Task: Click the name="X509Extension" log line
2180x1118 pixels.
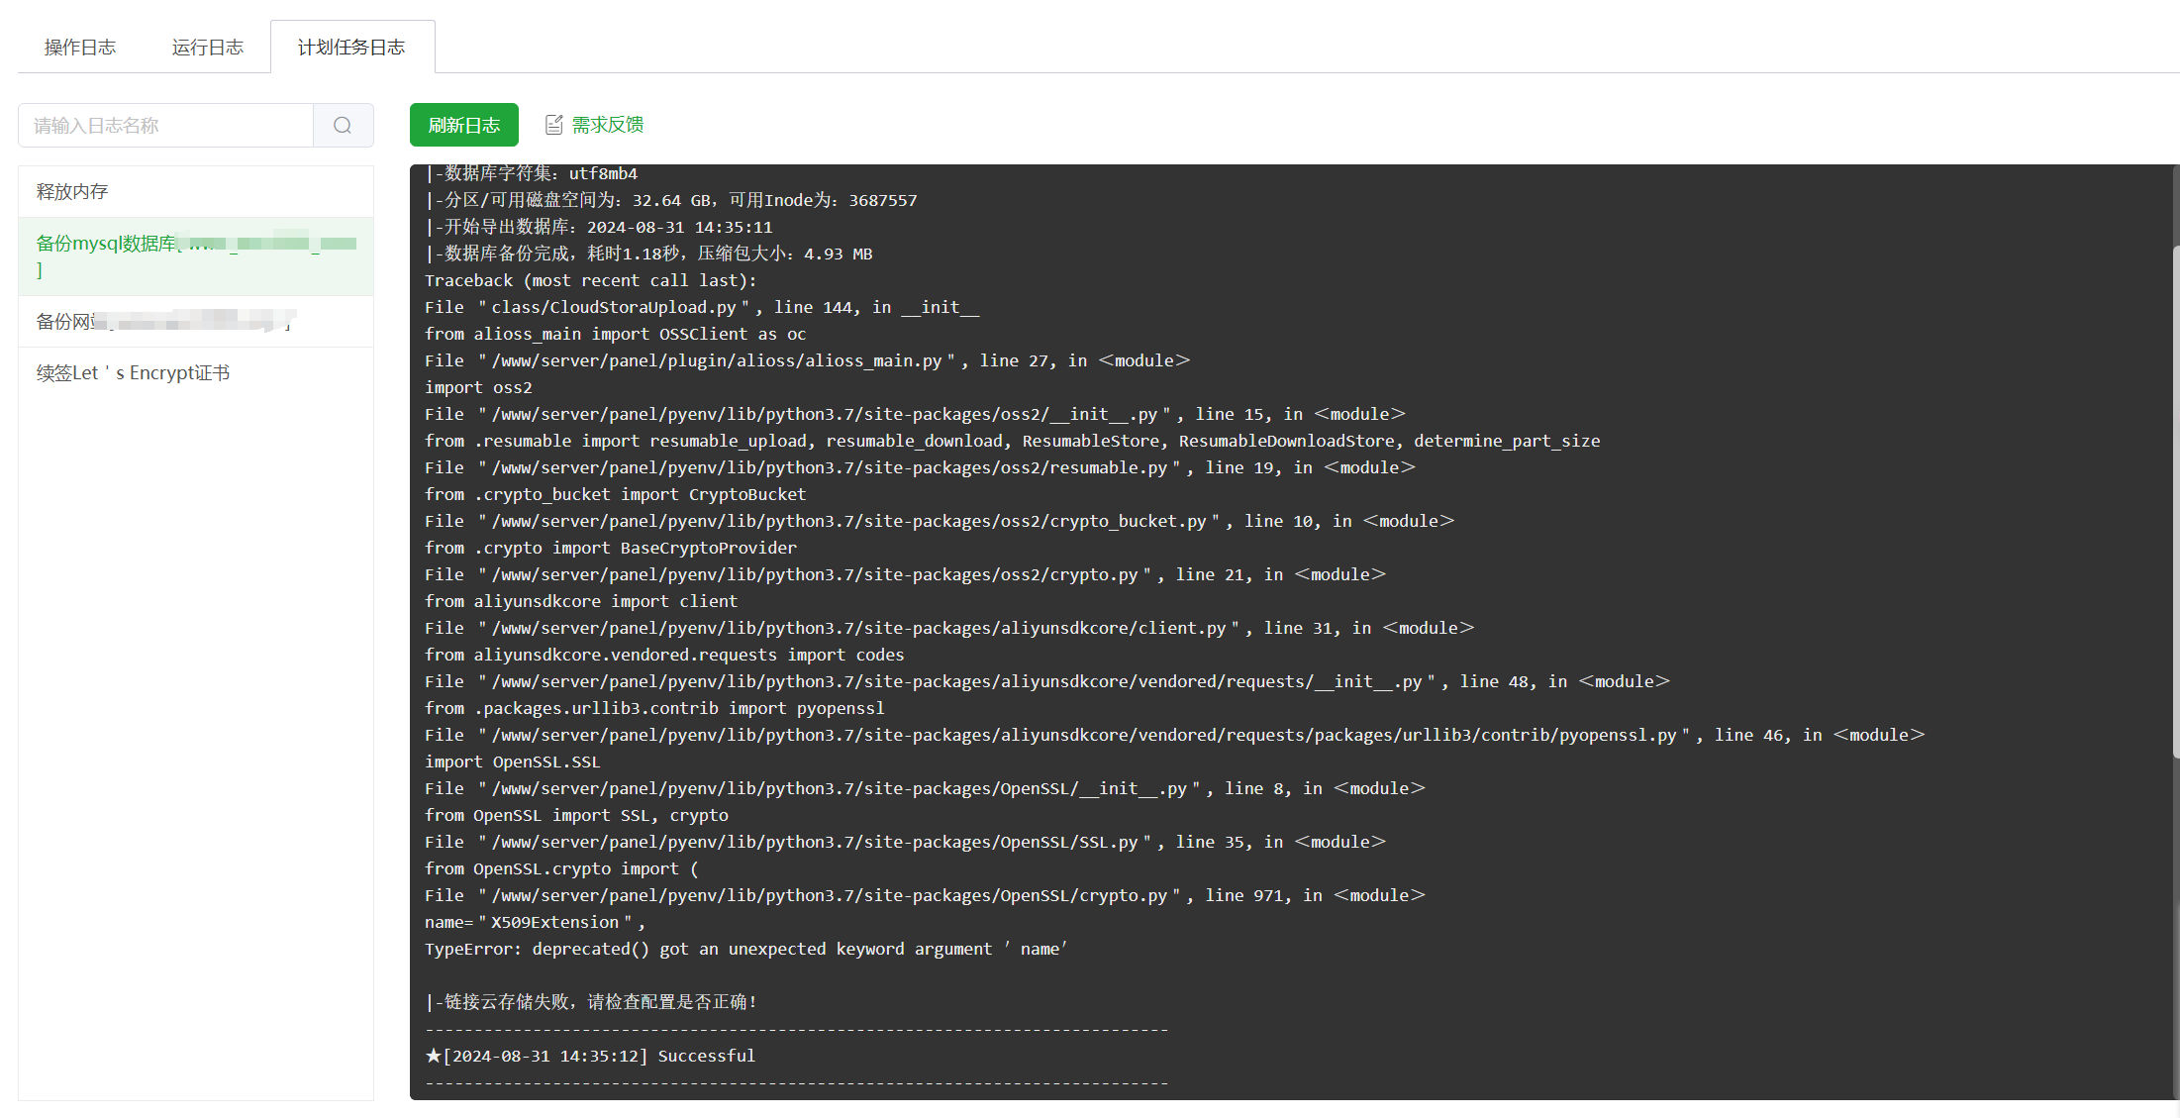Action: pos(535,922)
